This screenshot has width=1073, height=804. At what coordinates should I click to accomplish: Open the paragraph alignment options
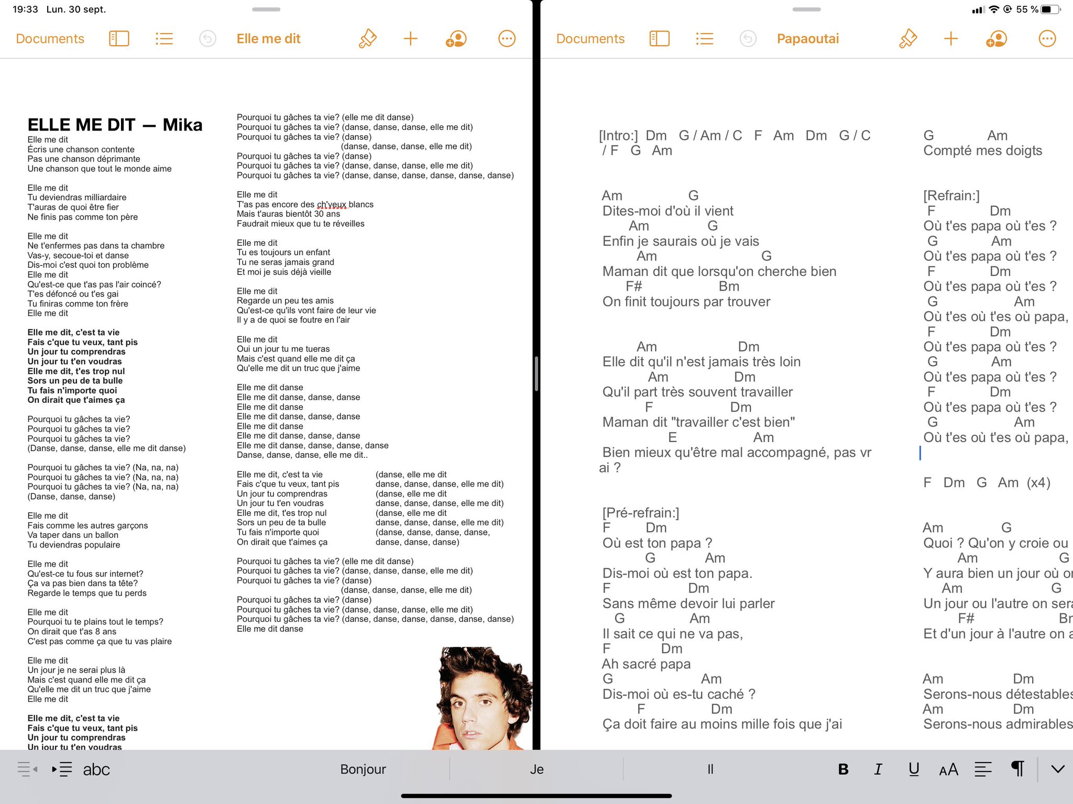pos(983,769)
